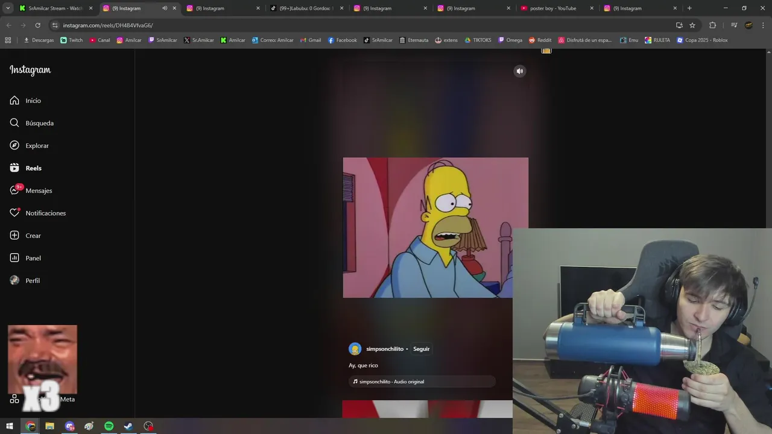Open Descargas bookmark
Image resolution: width=772 pixels, height=434 pixels.
coord(39,40)
